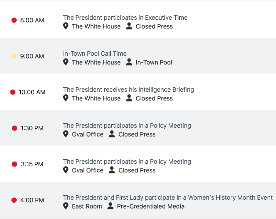The image size is (276, 219).
Task: Click the location pin beside East Room
Action: click(66, 206)
